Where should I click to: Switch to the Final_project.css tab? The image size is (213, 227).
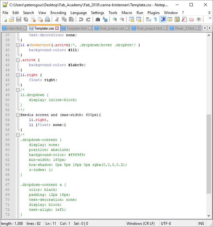tap(112, 28)
